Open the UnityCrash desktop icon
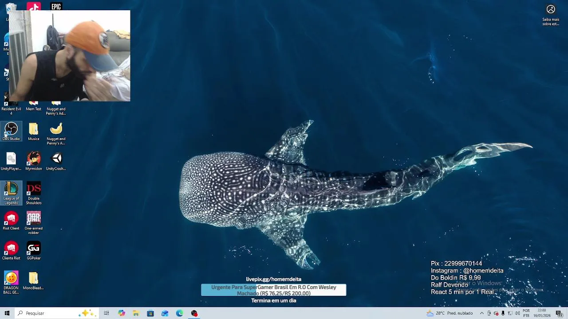The image size is (568, 319). (x=56, y=161)
